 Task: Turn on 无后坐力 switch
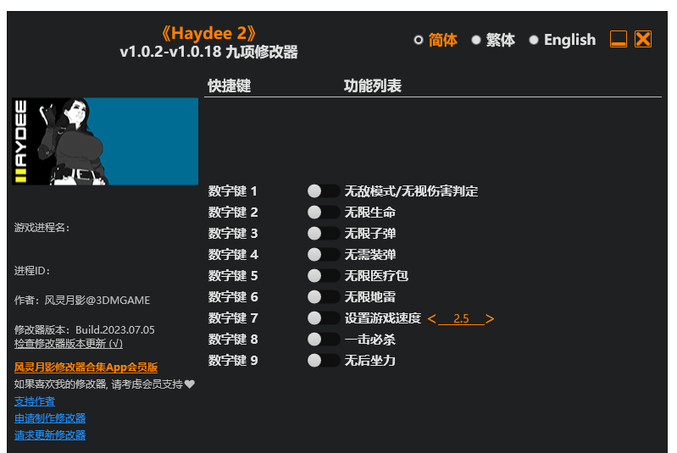tap(324, 360)
